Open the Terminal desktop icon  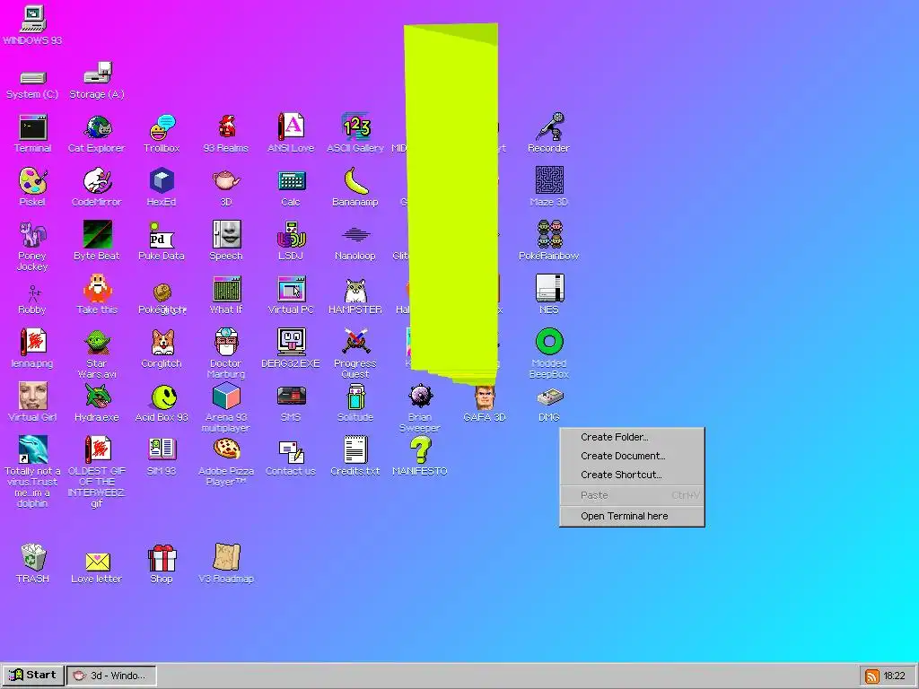33,127
